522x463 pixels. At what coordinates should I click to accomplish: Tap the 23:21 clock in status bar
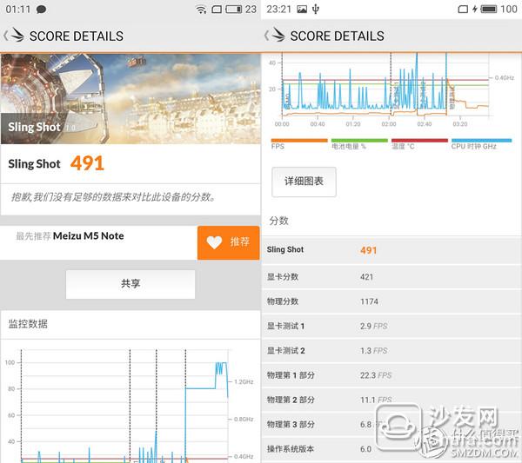(x=279, y=10)
